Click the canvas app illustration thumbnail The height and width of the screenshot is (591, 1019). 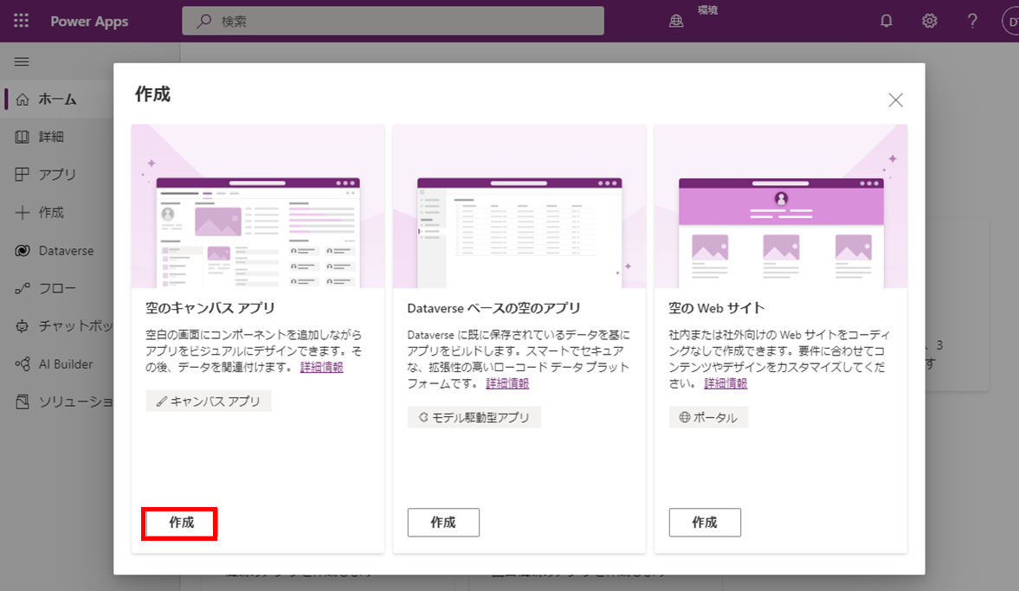tap(258, 207)
